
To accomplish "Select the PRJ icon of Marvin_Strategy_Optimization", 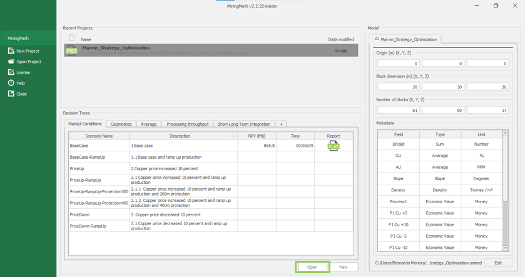I will pos(71,49).
